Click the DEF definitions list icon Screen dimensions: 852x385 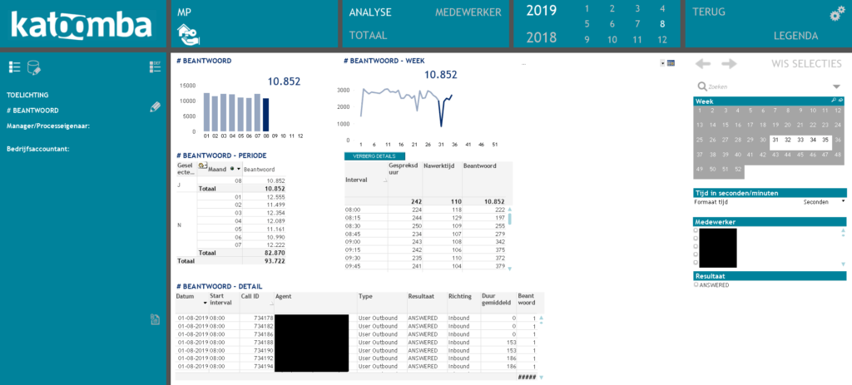click(155, 67)
